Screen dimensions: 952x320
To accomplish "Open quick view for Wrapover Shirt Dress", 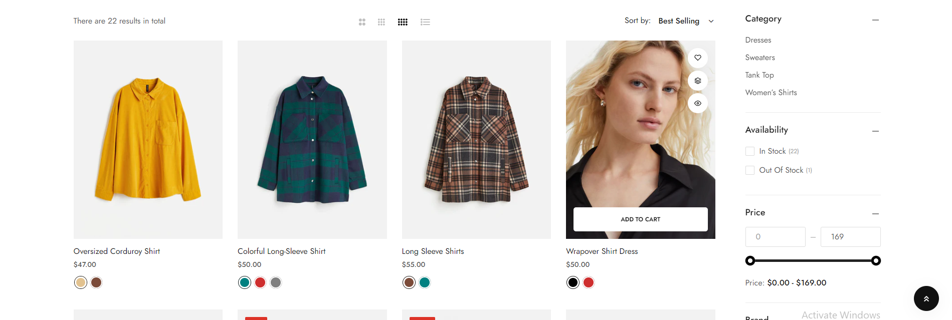I will point(697,103).
